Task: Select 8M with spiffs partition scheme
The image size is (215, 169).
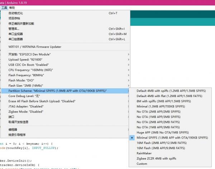Action: (x=170, y=101)
